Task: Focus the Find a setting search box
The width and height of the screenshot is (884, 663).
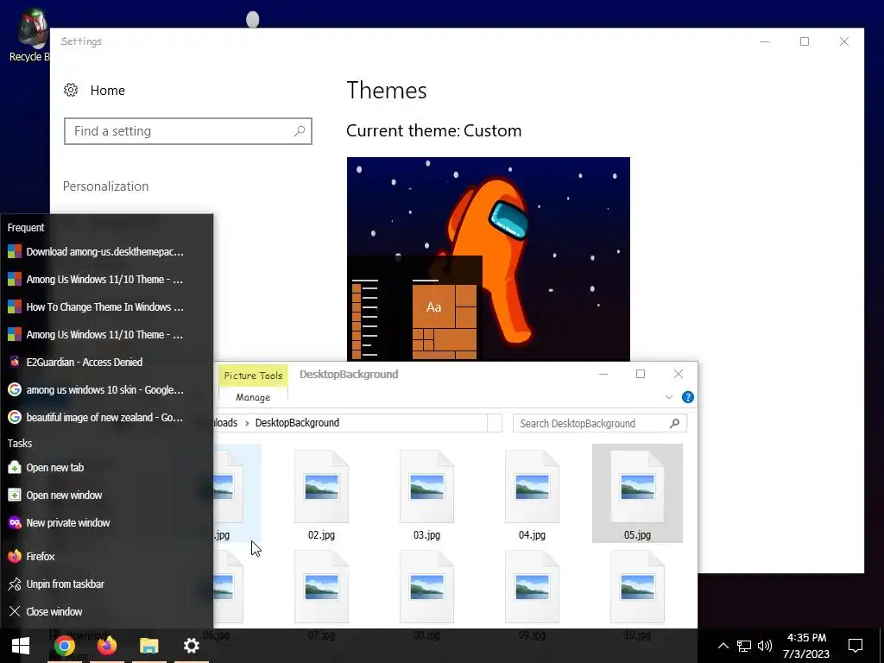Action: coord(187,131)
